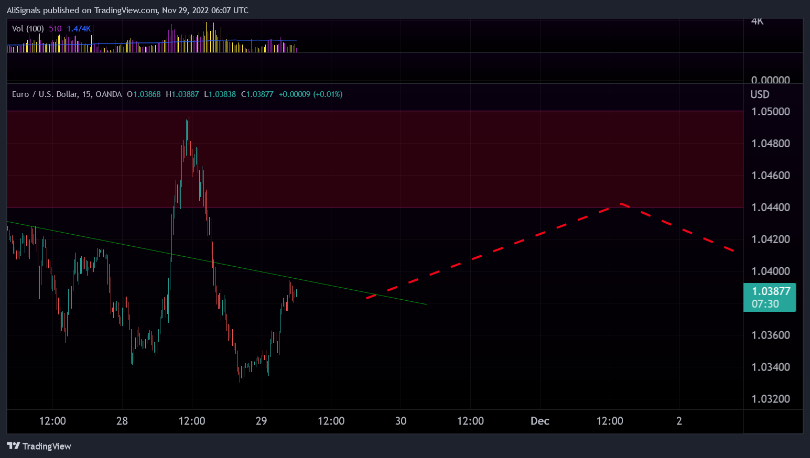The height and width of the screenshot is (458, 810).
Task: Select the countdown timer 07:30
Action: click(765, 304)
